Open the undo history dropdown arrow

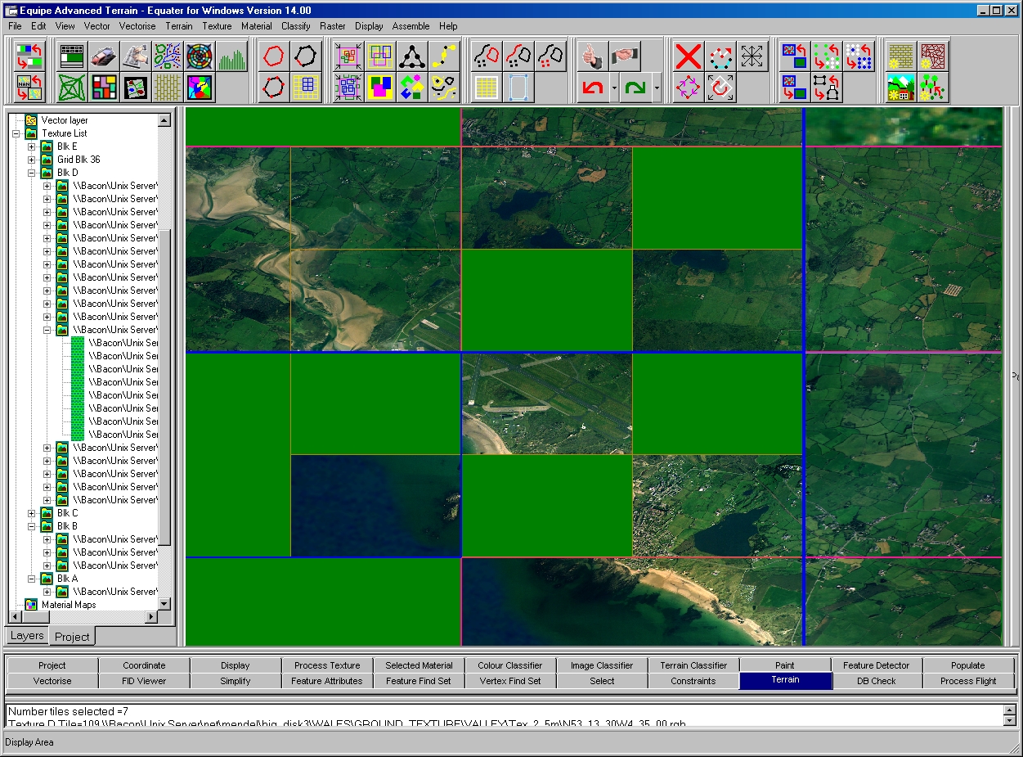click(613, 88)
